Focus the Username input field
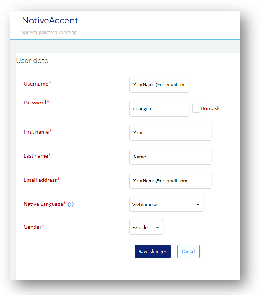Viewport: 264px width, 295px height. [159, 84]
